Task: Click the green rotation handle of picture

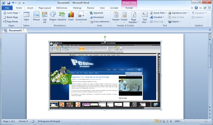Action: point(105,37)
